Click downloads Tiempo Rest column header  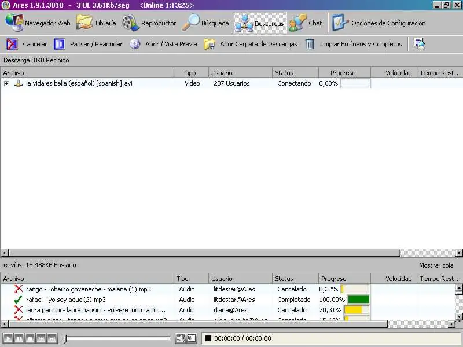coord(440,73)
